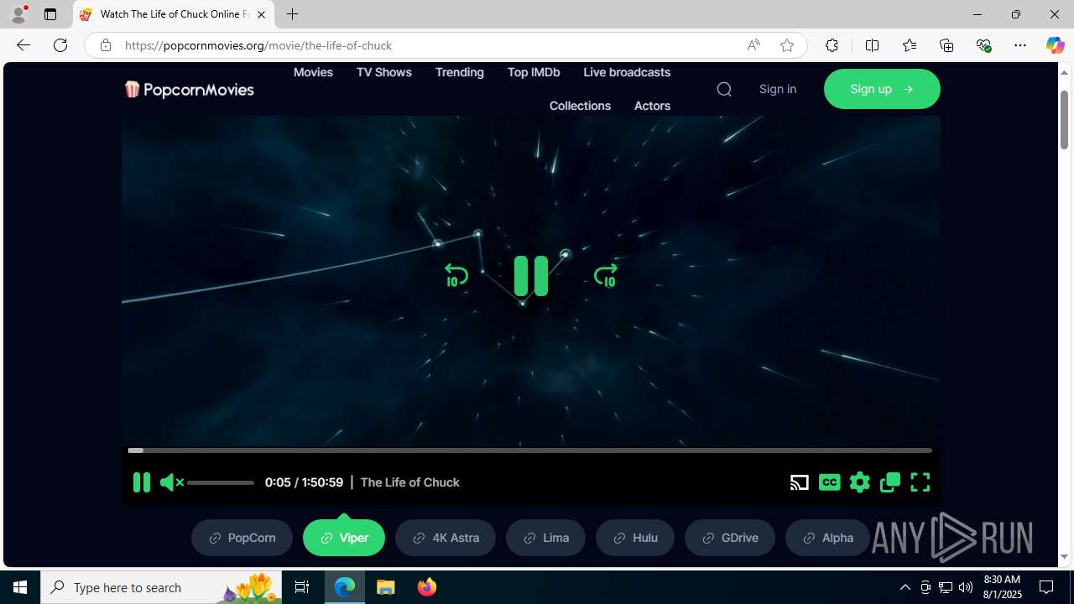Open Windows Start menu
The image size is (1074, 604).
20,587
